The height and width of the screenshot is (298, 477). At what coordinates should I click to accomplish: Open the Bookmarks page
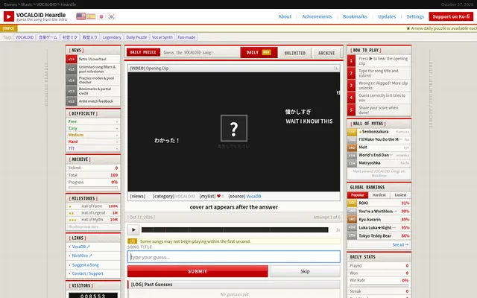[355, 16]
